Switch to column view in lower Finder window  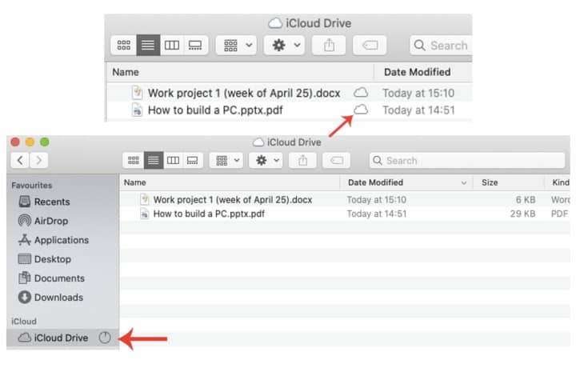pyautogui.click(x=173, y=160)
